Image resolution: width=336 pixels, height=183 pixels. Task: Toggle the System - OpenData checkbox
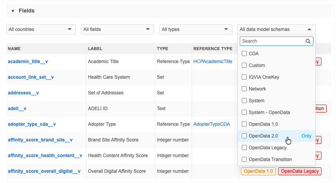[244, 112]
